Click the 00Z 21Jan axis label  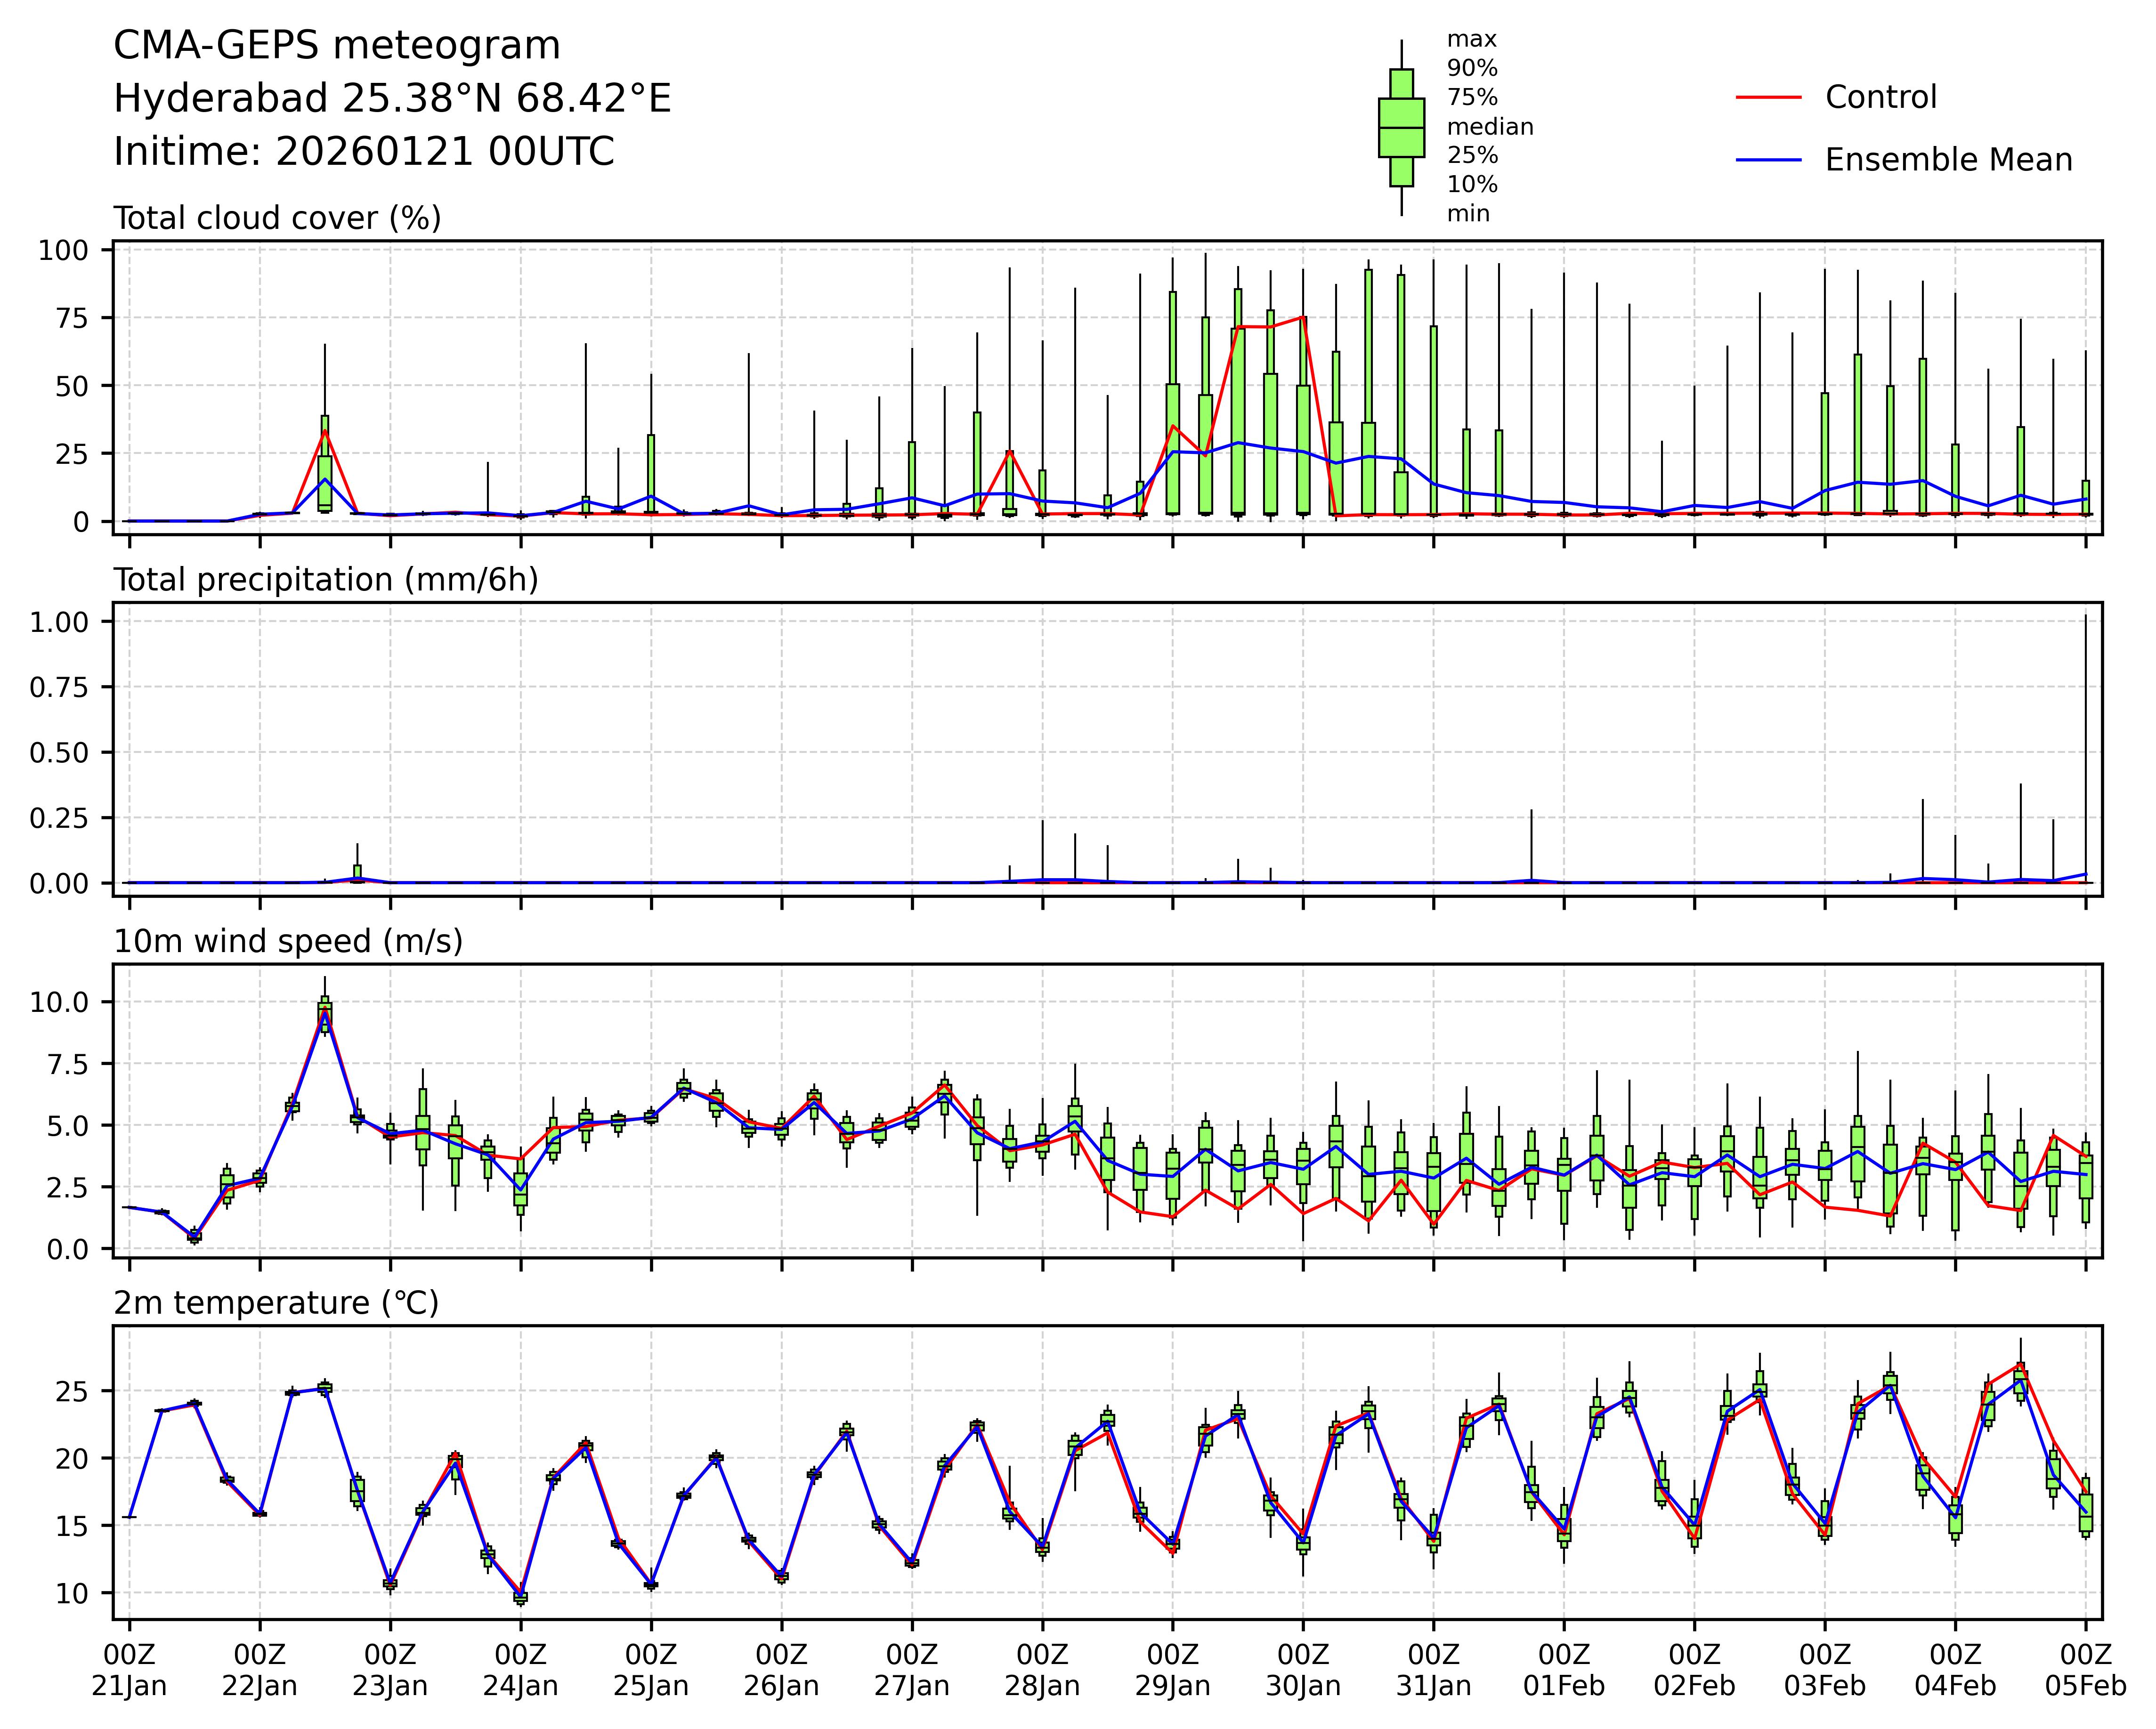pyautogui.click(x=129, y=1670)
